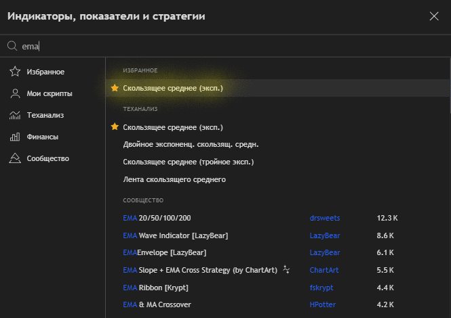Unfavorite star in ИЗБРАННОЕ section's Скользящее среднее
Screen dimensions: 451x318
click(115, 88)
